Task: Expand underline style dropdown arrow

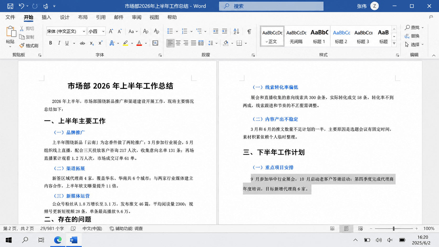Action: tap(74, 43)
